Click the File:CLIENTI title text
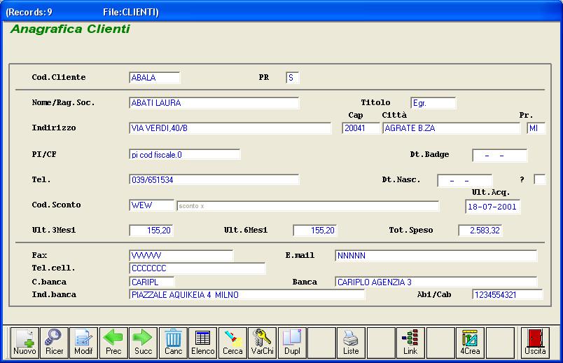Screen dimensions: 563x363 pos(131,12)
